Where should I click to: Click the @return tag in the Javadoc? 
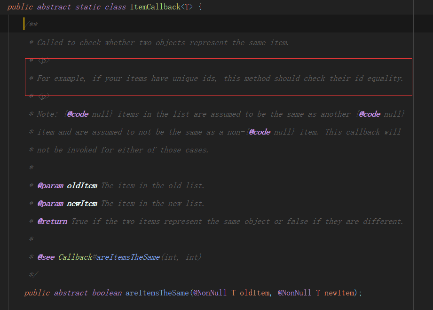(52, 221)
